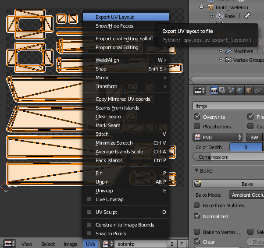
Task: Click the aotantp image name field
Action: pos(140,244)
